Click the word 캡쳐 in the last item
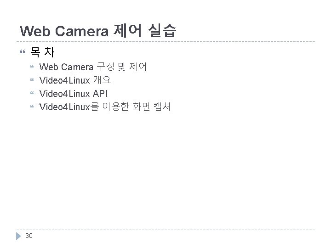Viewport: 331px width, 248px height. tap(162, 107)
